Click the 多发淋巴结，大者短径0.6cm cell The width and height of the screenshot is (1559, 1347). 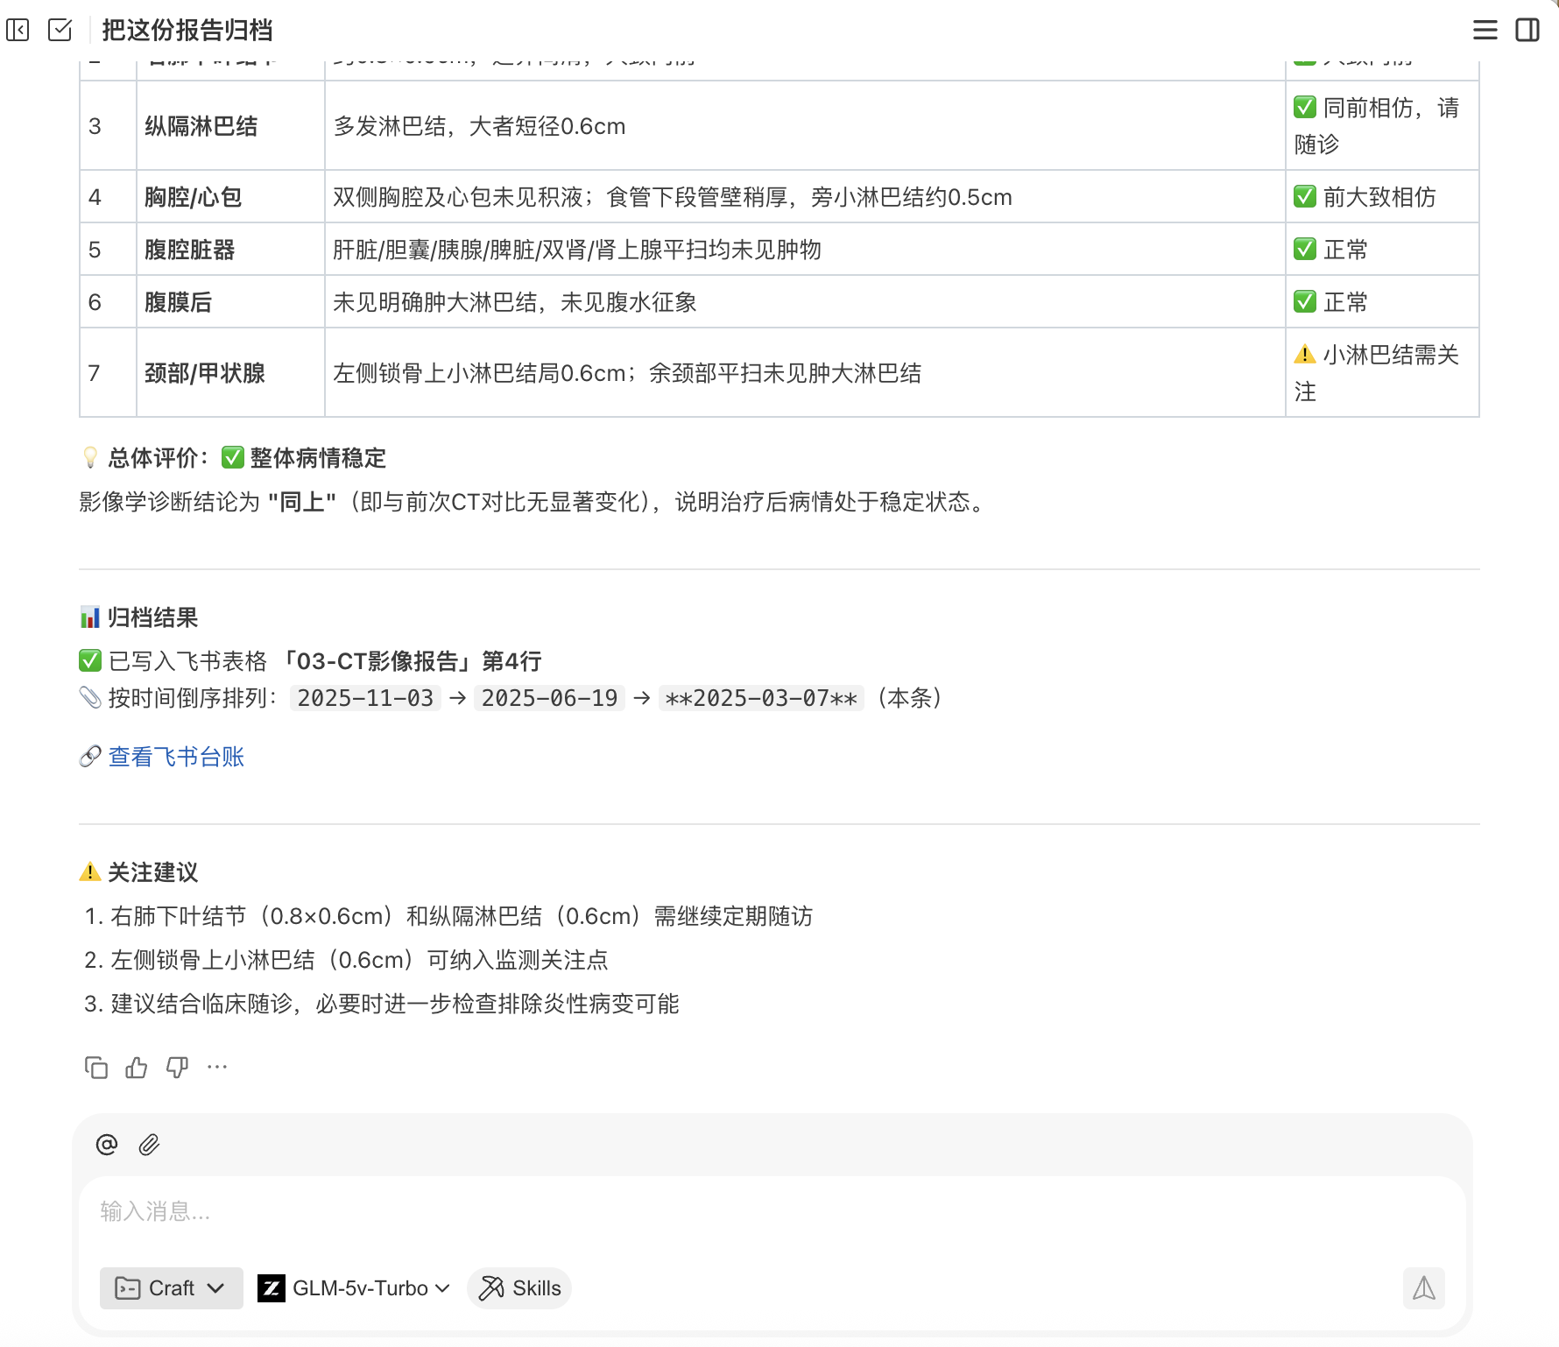pos(805,126)
